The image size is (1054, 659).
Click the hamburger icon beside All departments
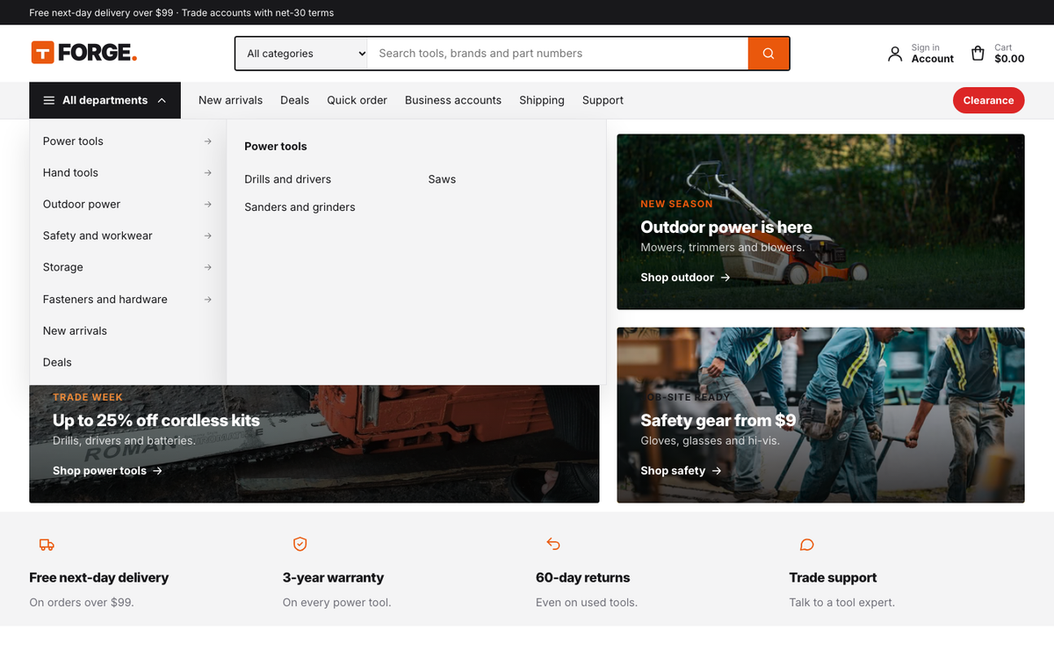pos(49,100)
